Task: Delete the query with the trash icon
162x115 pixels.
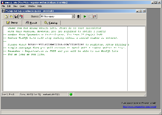Action: 78,17
